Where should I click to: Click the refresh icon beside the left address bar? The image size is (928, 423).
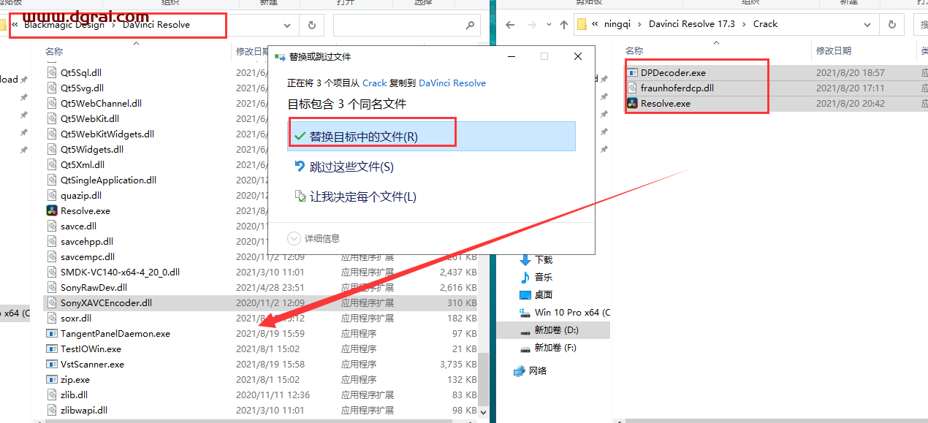click(x=312, y=25)
